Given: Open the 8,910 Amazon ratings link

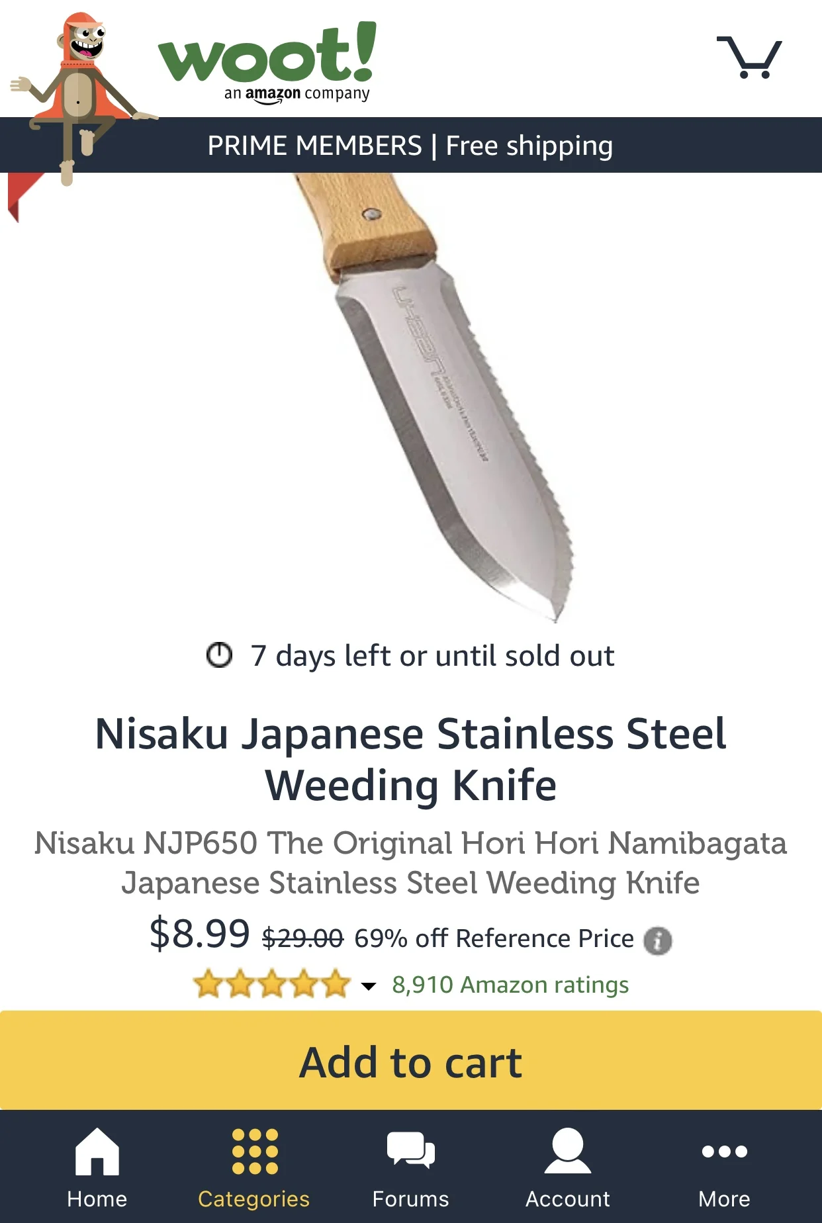Looking at the screenshot, I should [510, 985].
